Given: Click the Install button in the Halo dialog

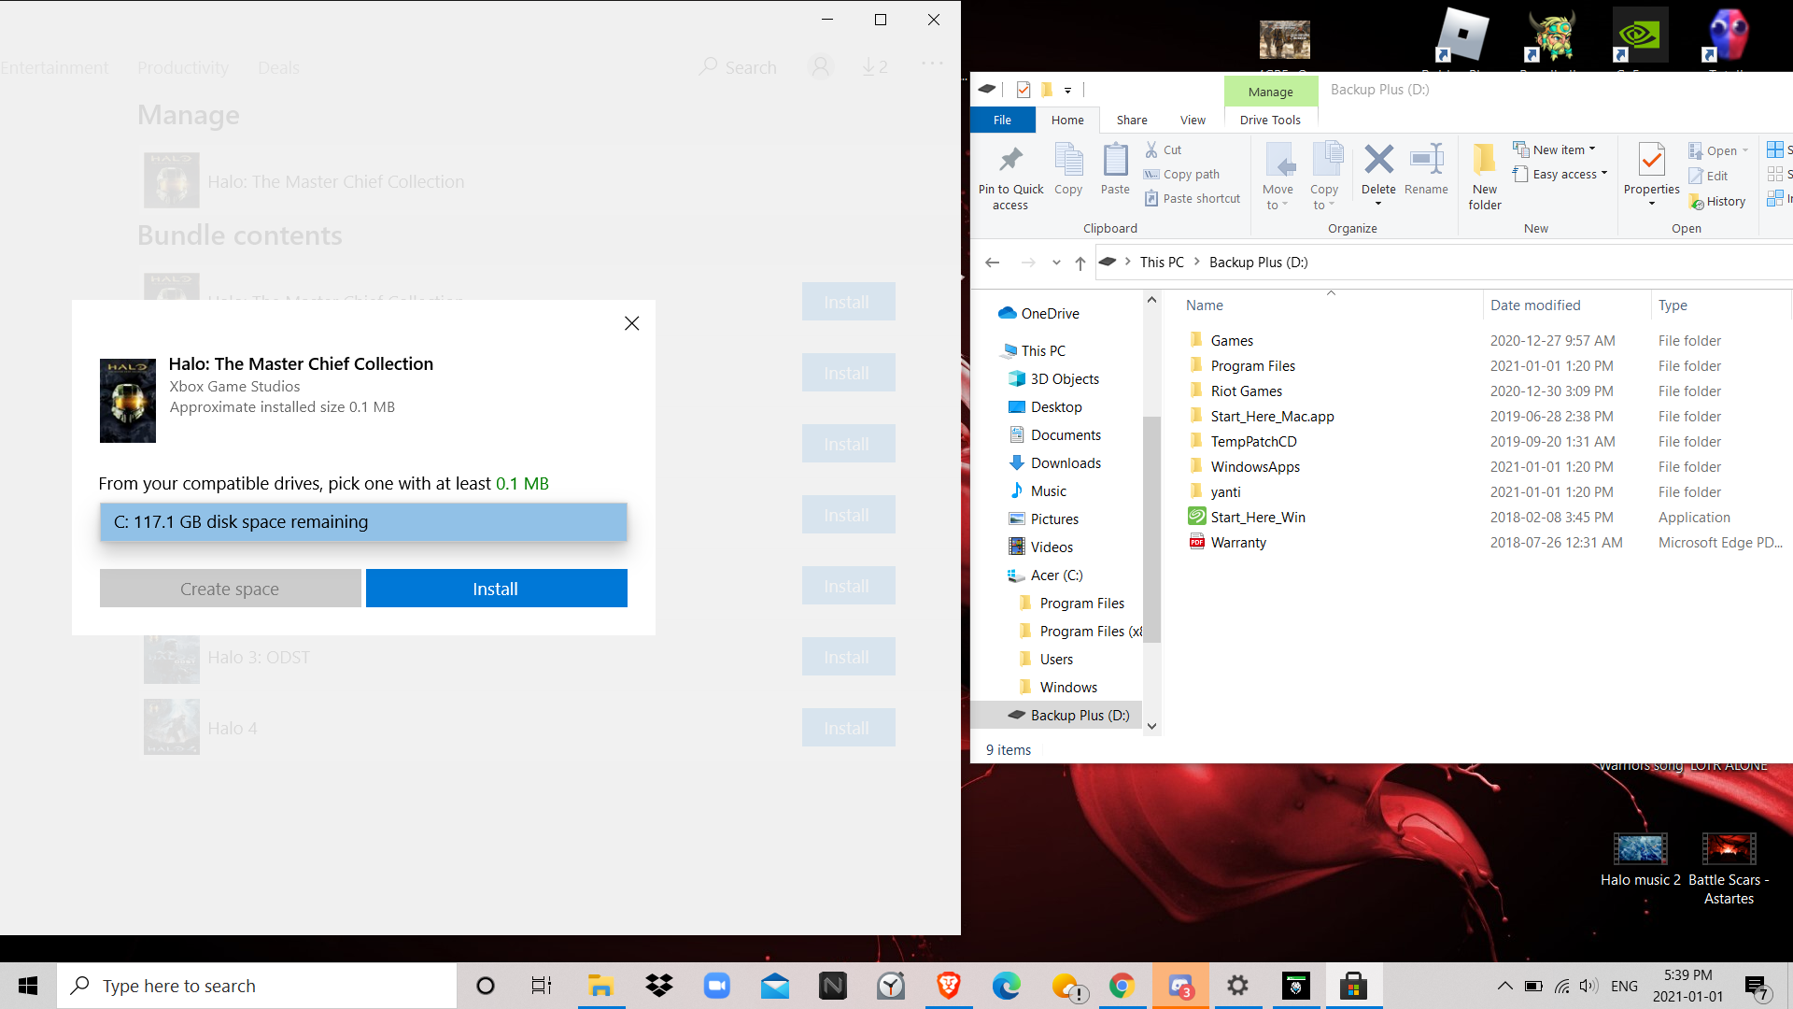Looking at the screenshot, I should click(496, 588).
